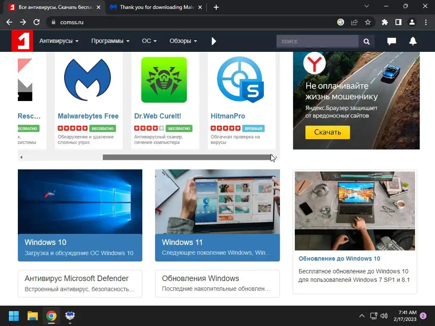This screenshot has height=326, width=435.
Task: Click the yellow Скачать button
Action: 328,132
